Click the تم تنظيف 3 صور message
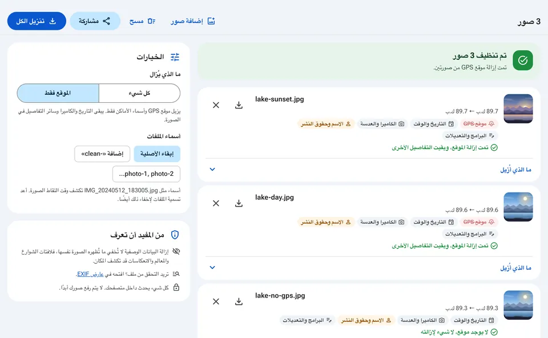 coord(479,55)
